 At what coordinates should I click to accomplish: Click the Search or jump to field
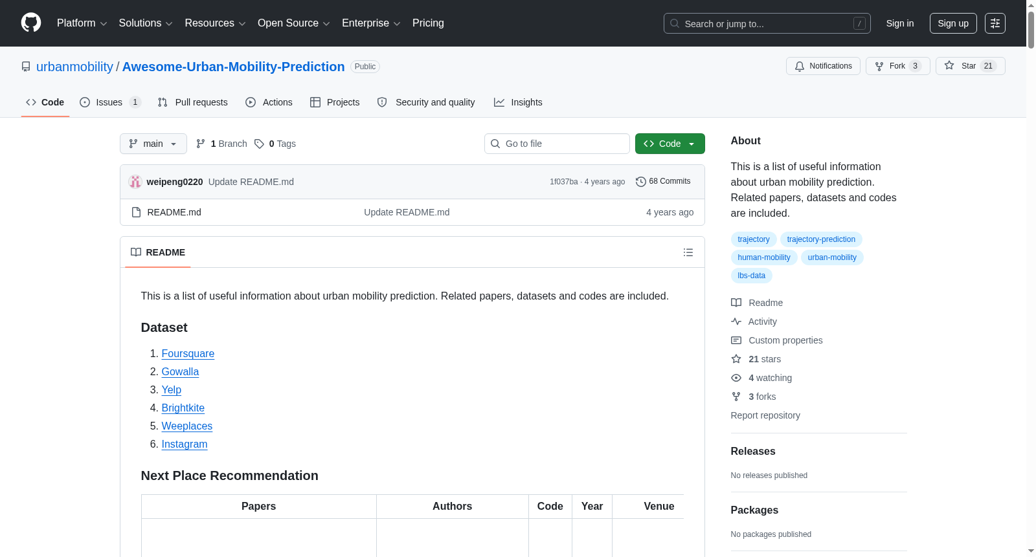point(767,23)
